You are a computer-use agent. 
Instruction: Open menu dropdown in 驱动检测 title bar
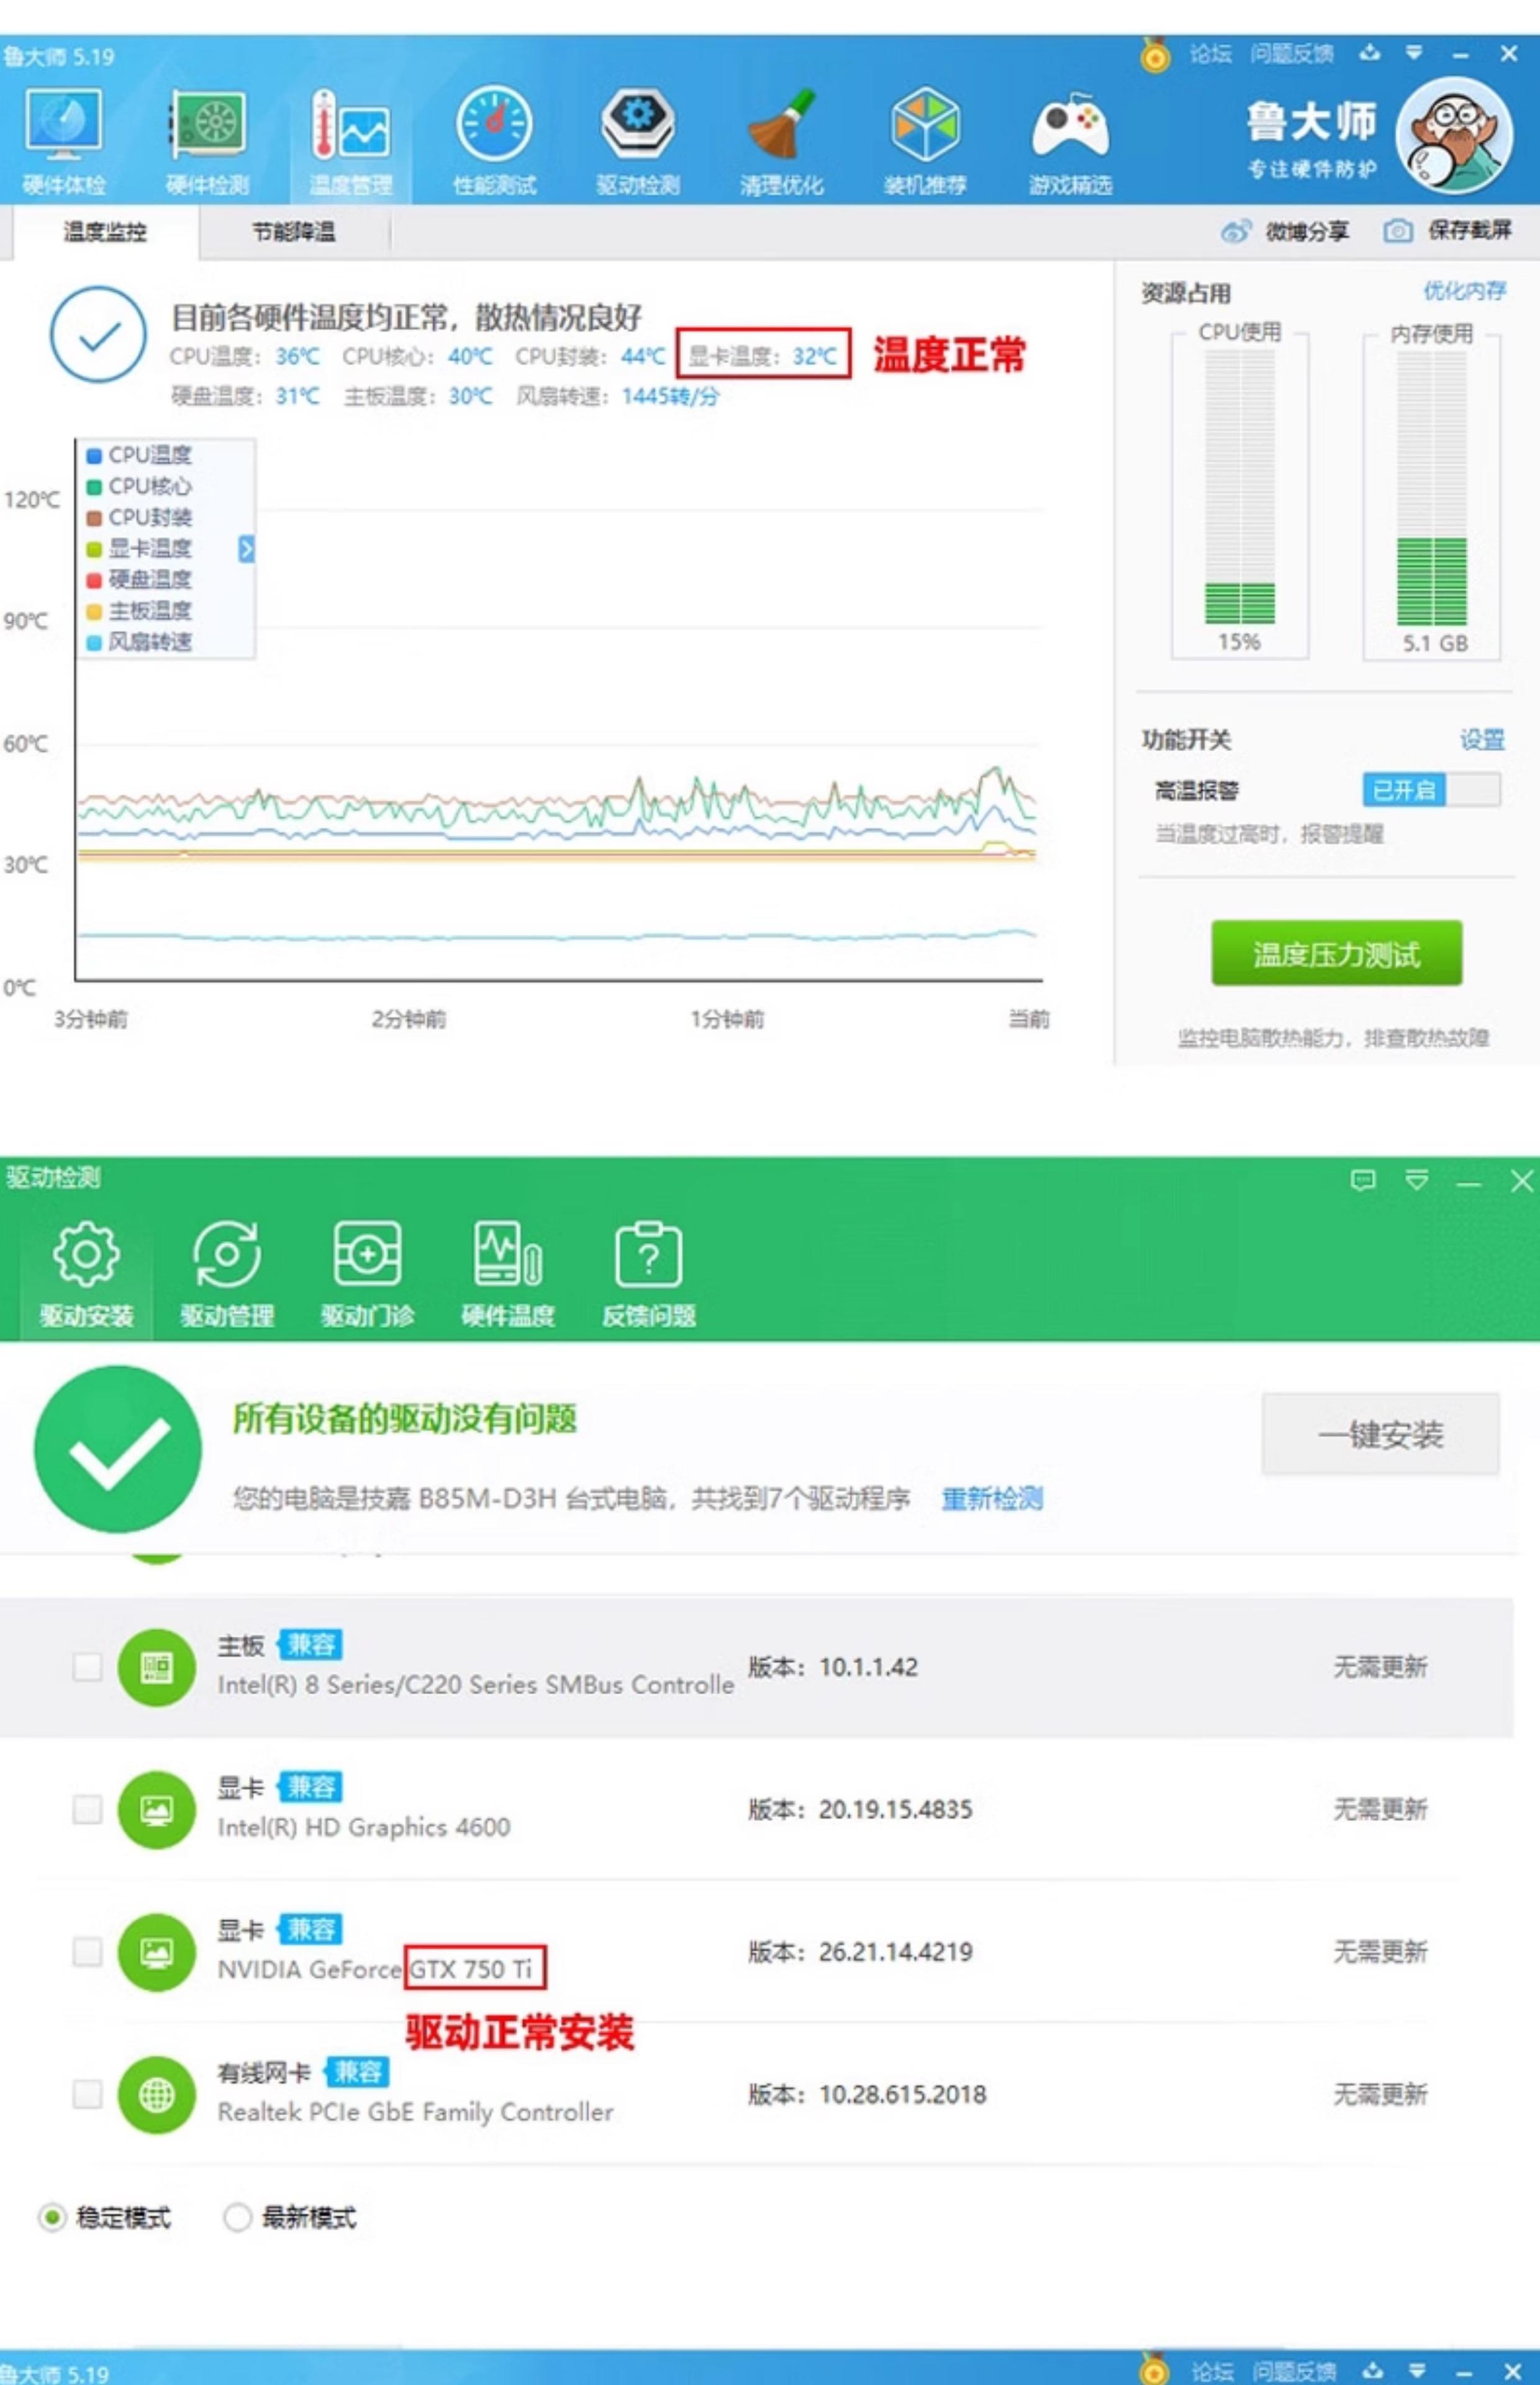1417,1181
